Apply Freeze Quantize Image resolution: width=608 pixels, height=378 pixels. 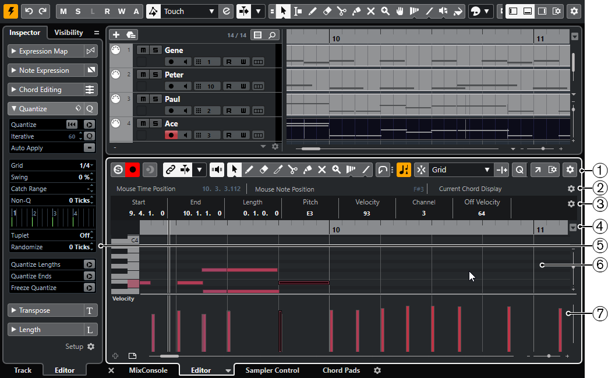pyautogui.click(x=89, y=288)
